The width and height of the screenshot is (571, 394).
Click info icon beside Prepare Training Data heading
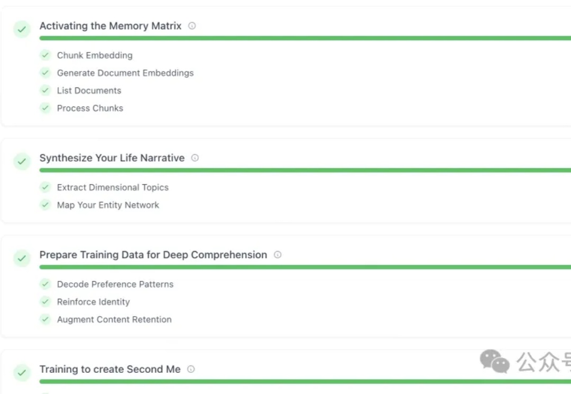tap(278, 255)
